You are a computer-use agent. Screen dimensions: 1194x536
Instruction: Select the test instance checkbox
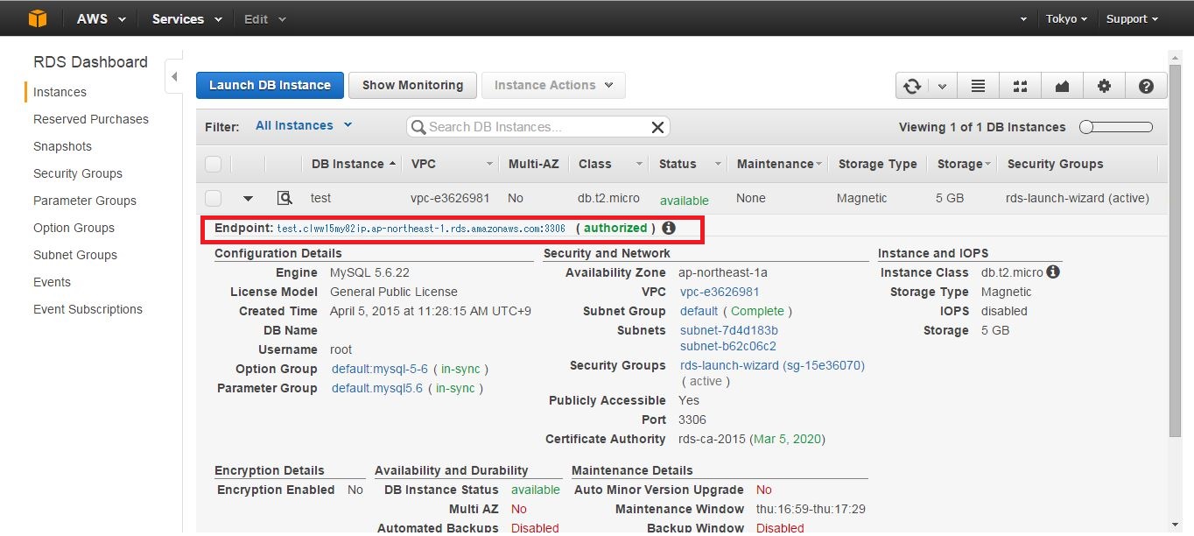point(213,198)
